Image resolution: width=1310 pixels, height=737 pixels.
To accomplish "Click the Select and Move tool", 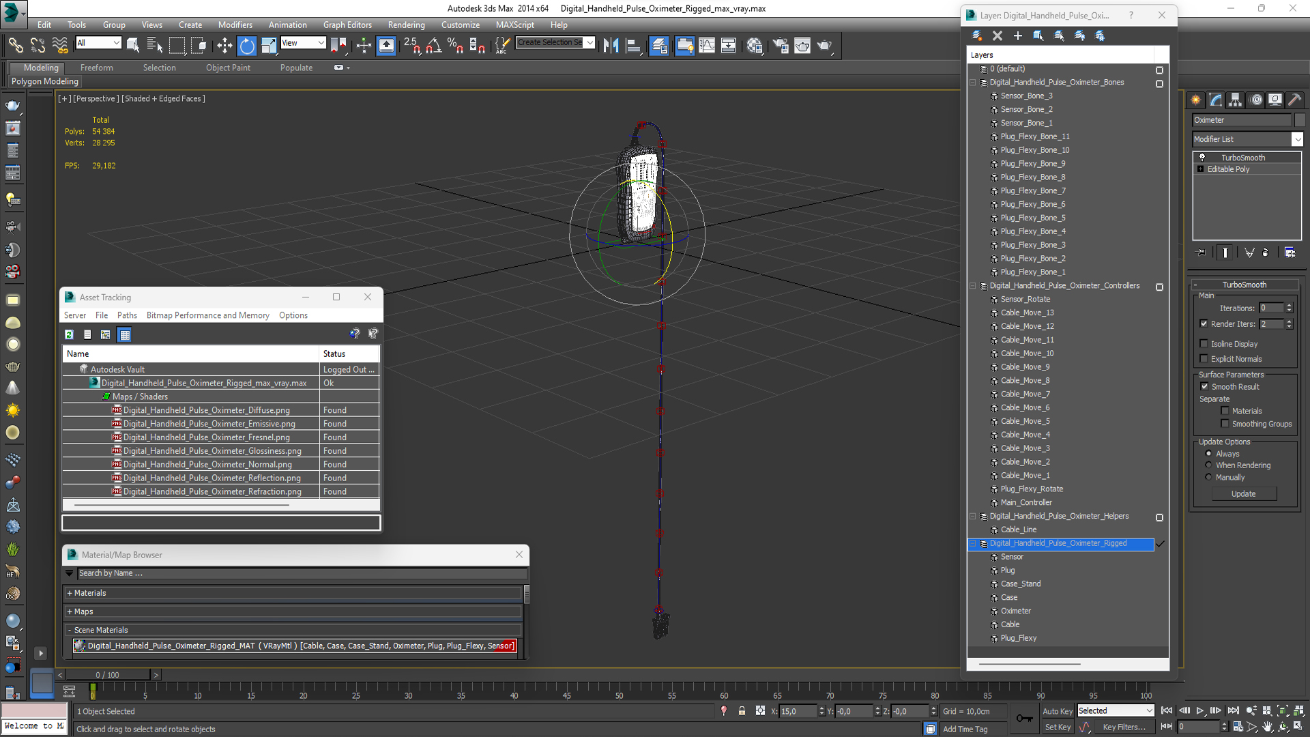I will pos(224,46).
